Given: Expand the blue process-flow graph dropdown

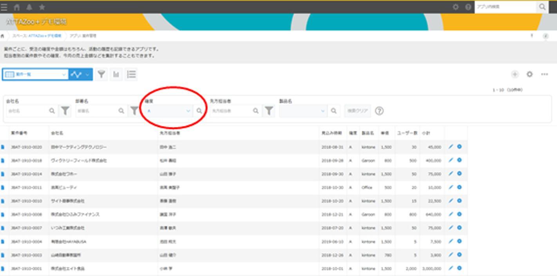Looking at the screenshot, I should [81, 74].
